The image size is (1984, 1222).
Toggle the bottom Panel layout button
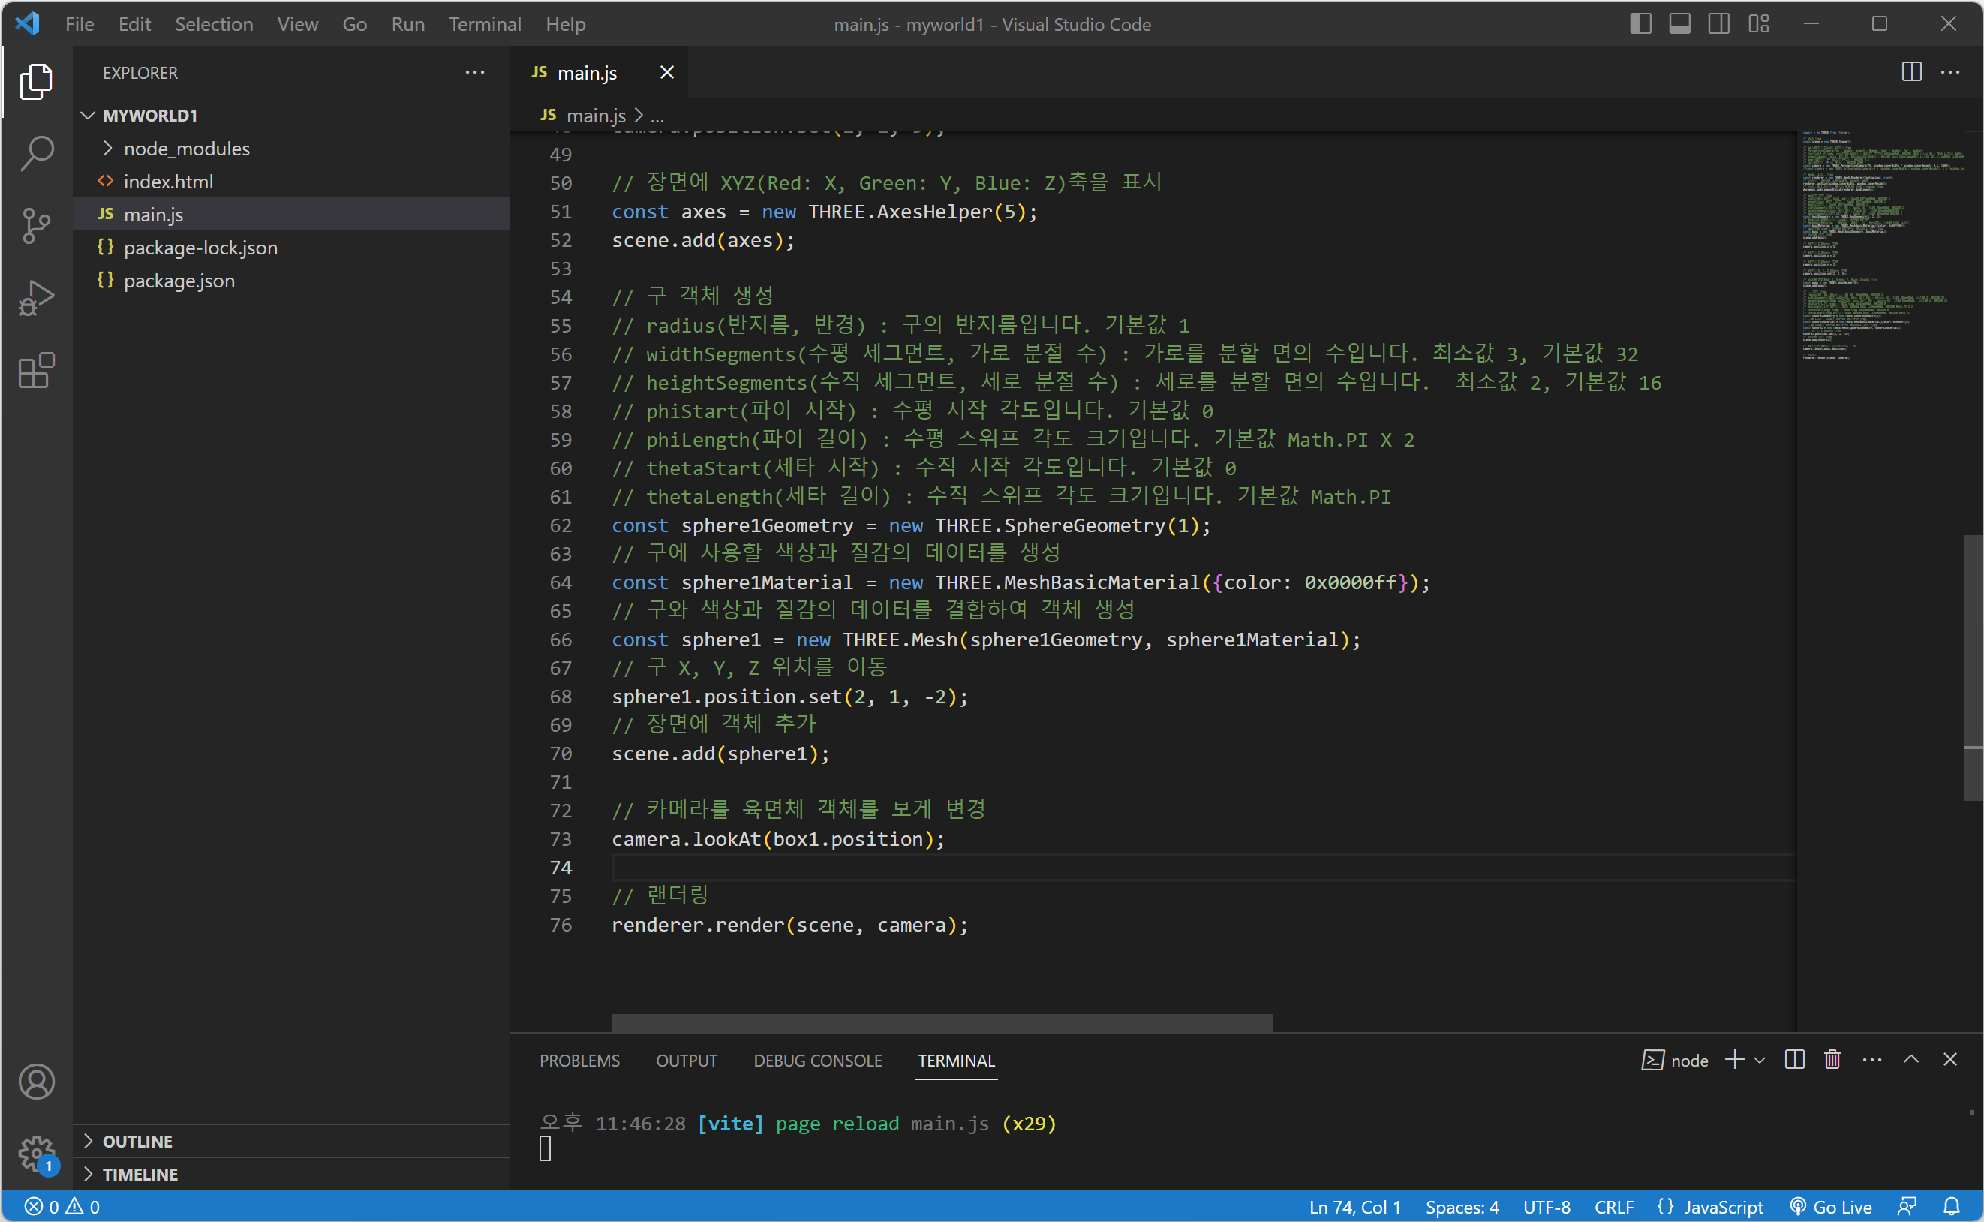pyautogui.click(x=1679, y=23)
